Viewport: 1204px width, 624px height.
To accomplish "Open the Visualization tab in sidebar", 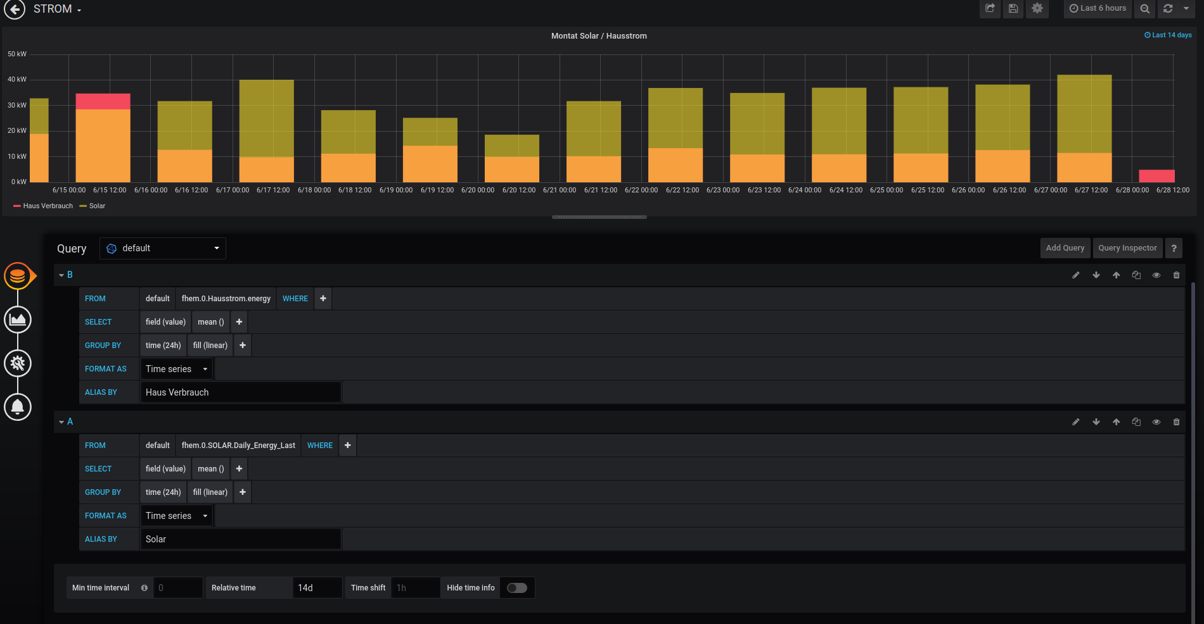I will [x=18, y=320].
